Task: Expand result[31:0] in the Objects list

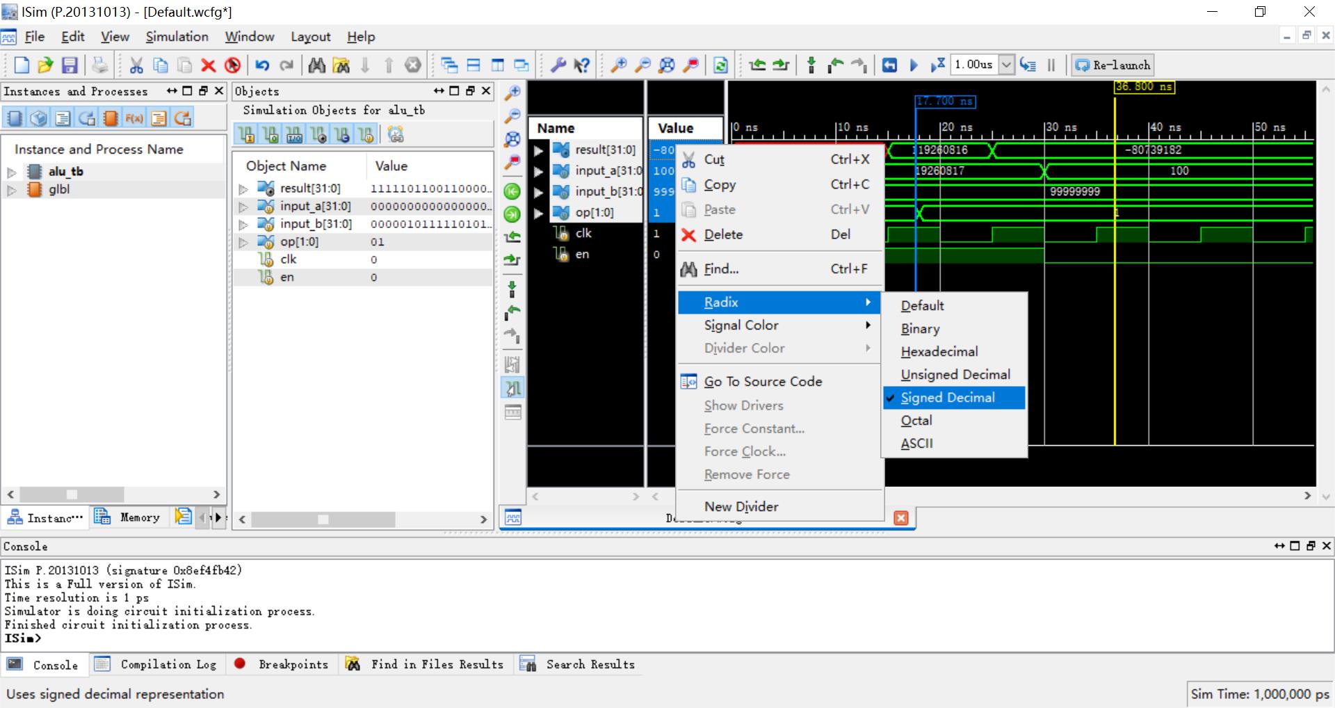Action: 243,189
